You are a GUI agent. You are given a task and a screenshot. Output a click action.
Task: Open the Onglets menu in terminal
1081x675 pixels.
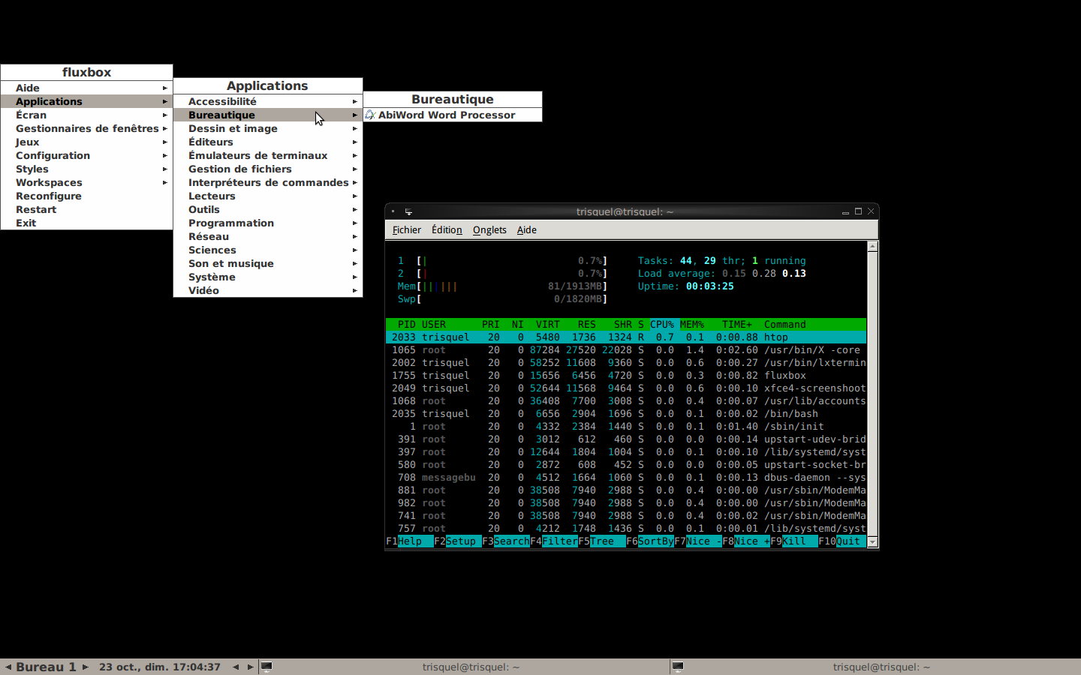pyautogui.click(x=489, y=230)
